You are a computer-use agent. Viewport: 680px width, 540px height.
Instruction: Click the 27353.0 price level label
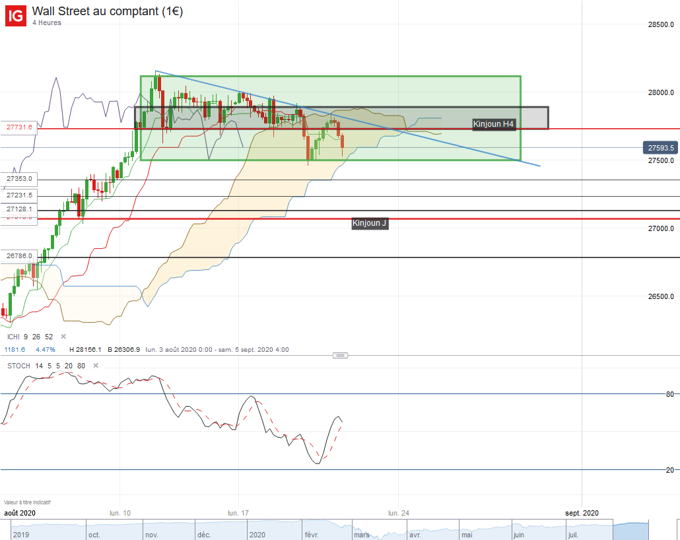click(19, 179)
